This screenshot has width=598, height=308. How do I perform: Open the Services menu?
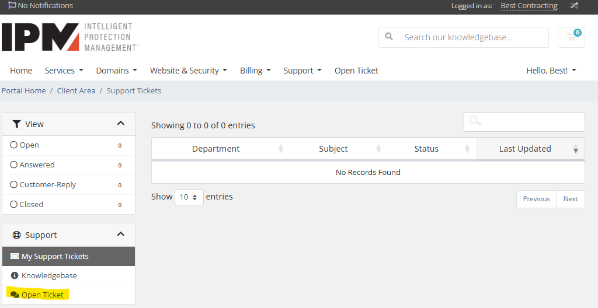[x=64, y=71]
